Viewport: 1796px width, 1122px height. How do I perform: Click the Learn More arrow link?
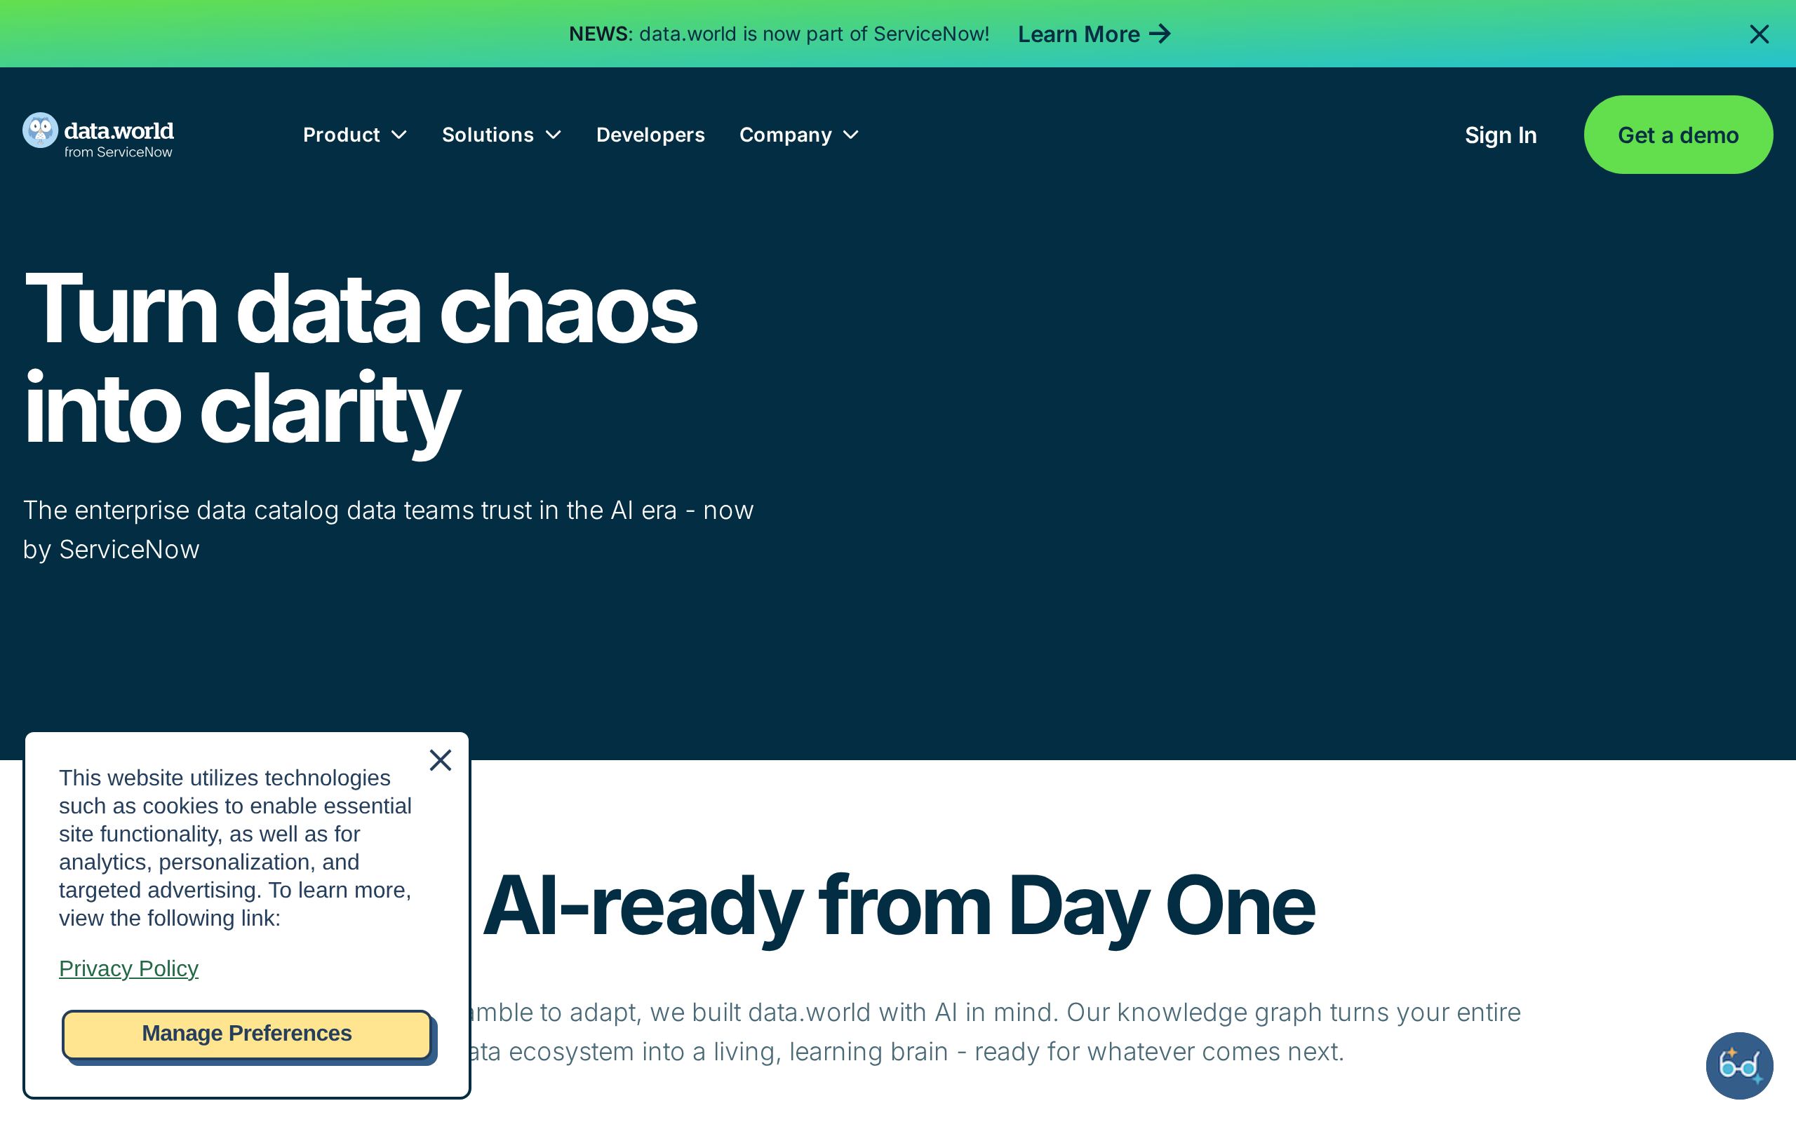click(1094, 34)
